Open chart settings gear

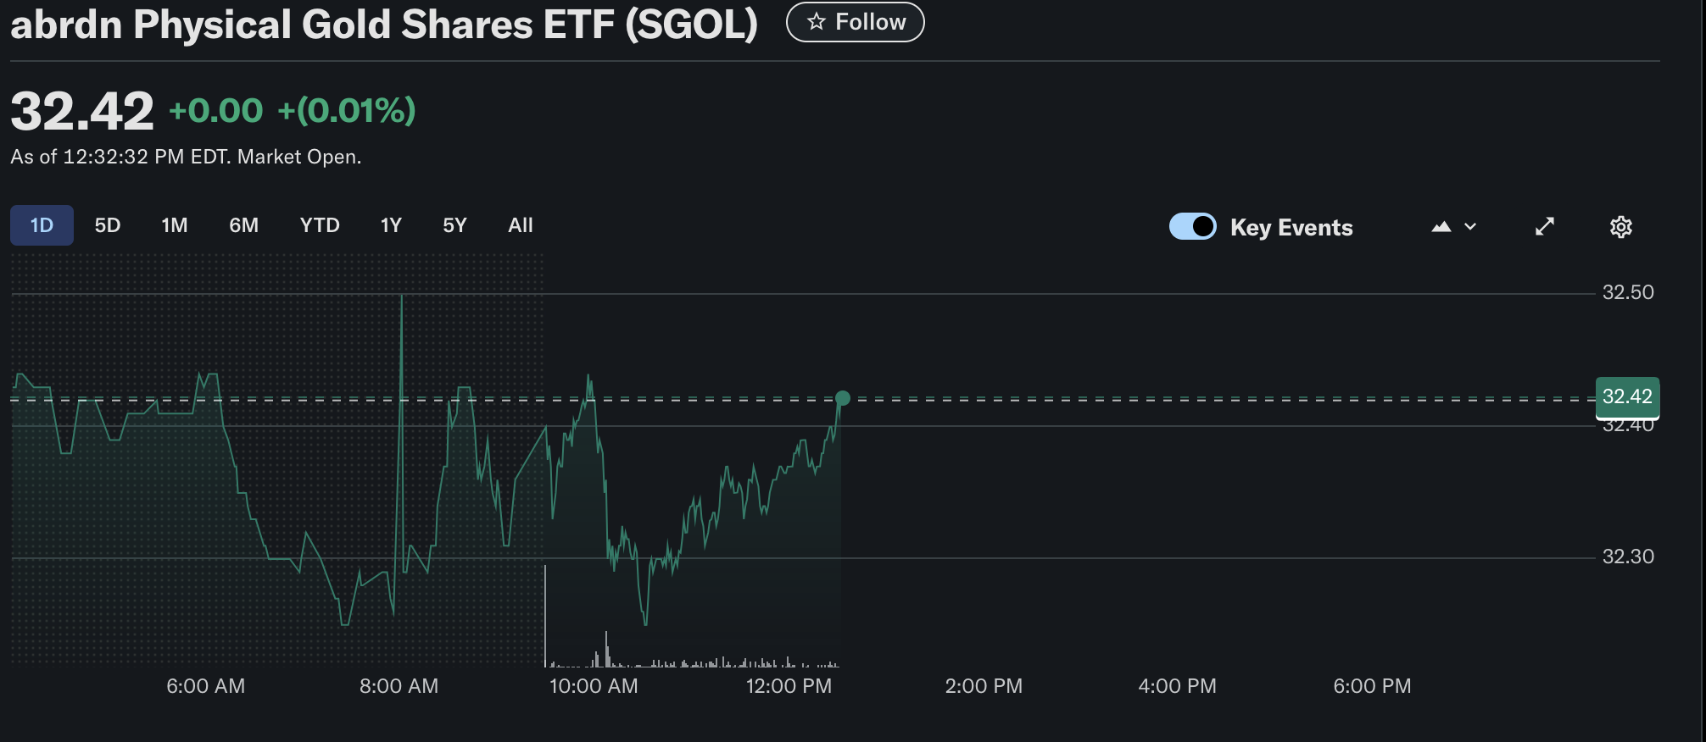point(1621,227)
